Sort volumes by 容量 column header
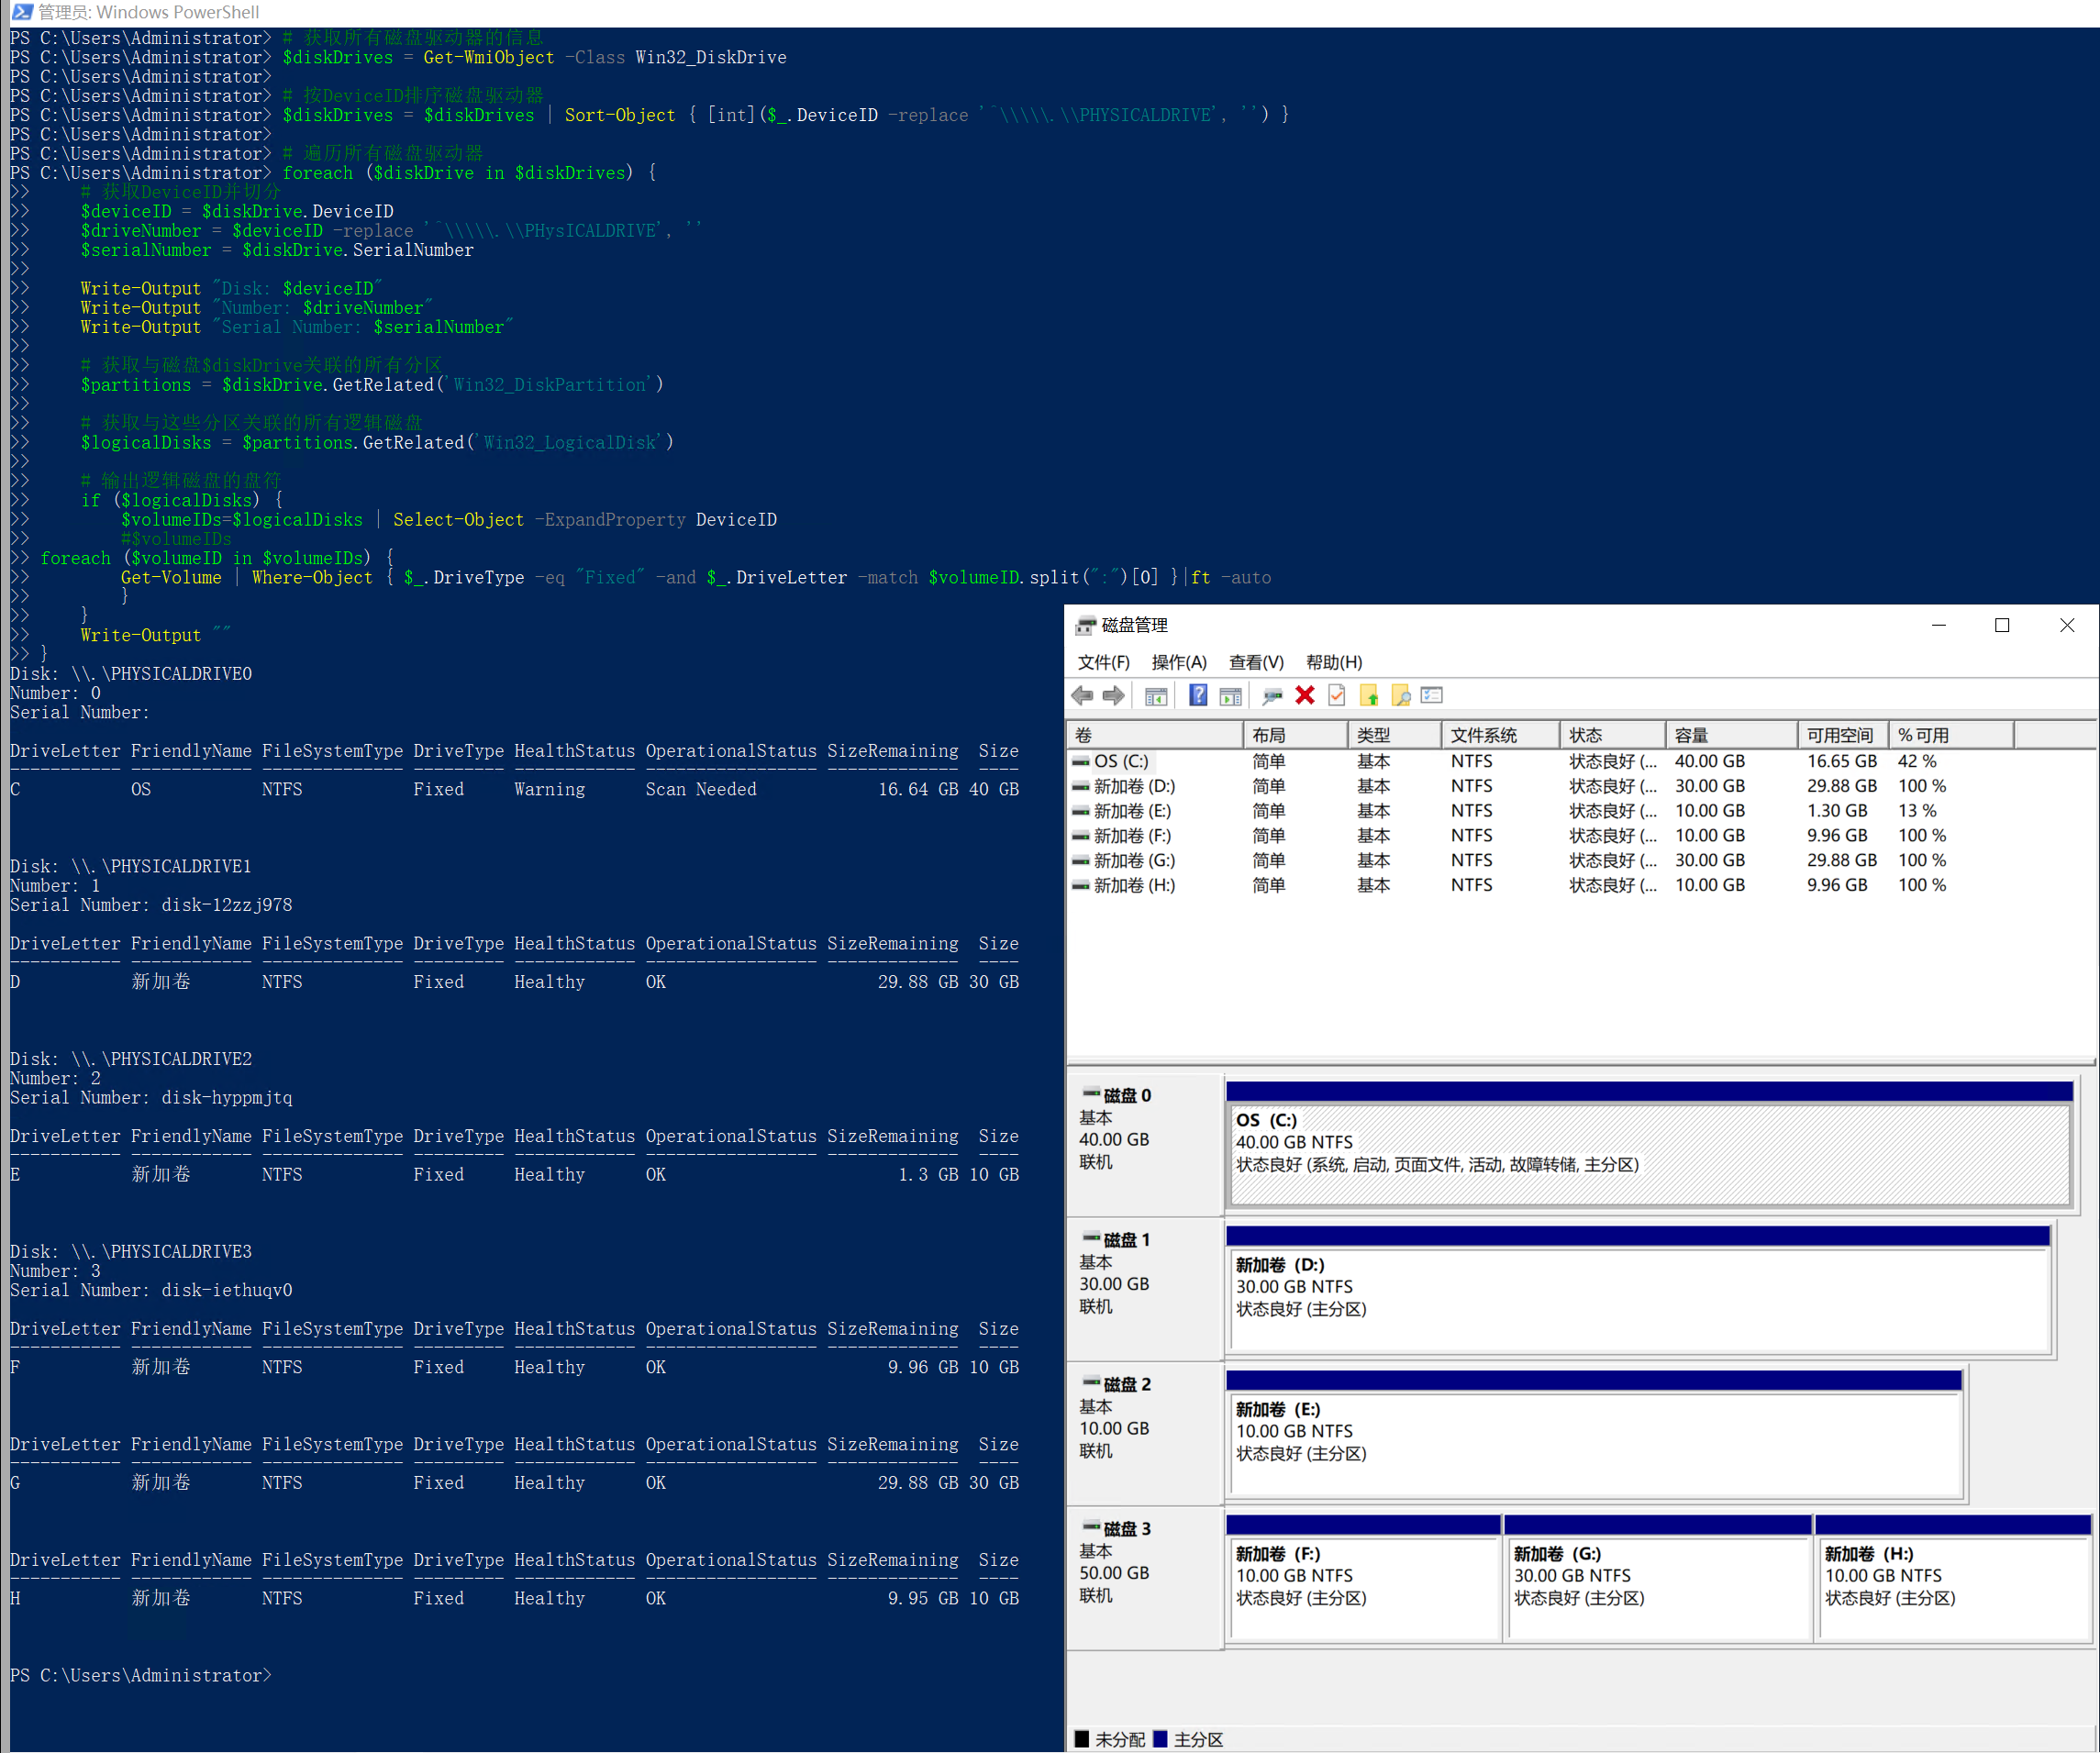 [x=1729, y=735]
